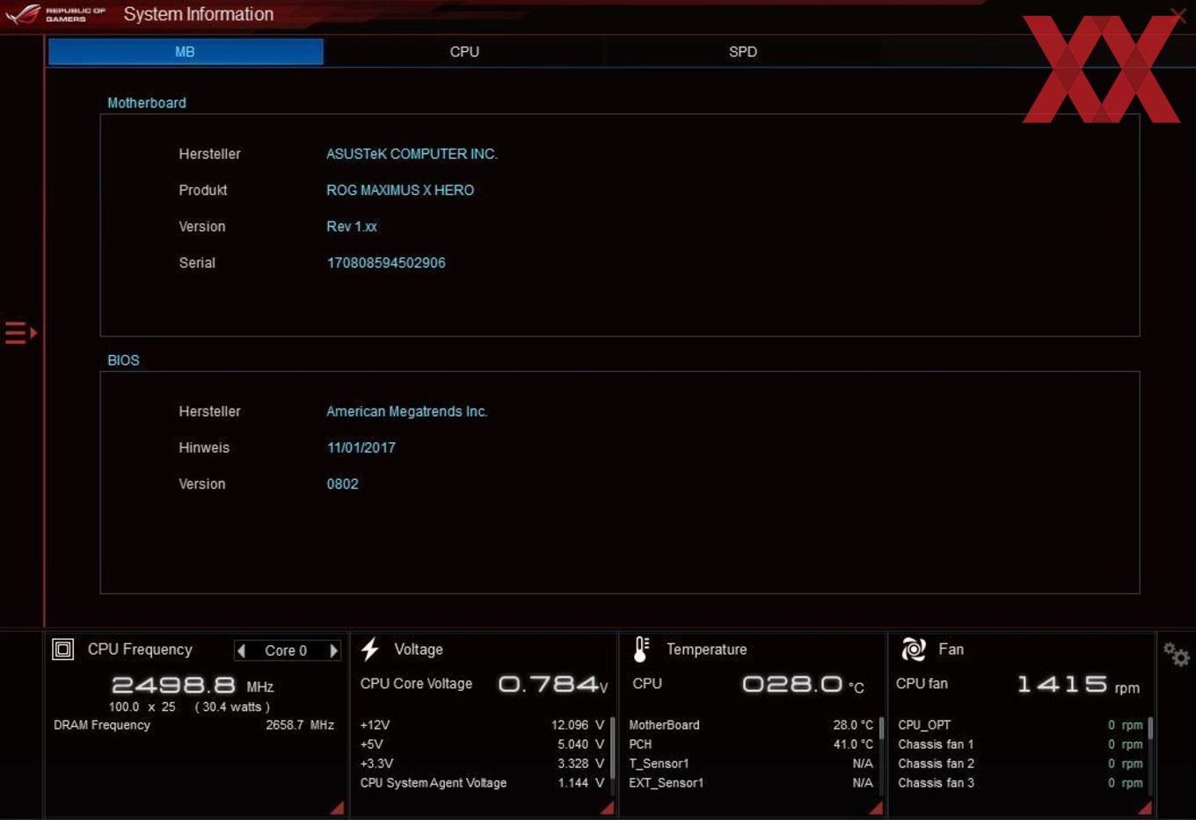Open monitor settings gear icon

click(x=1176, y=654)
